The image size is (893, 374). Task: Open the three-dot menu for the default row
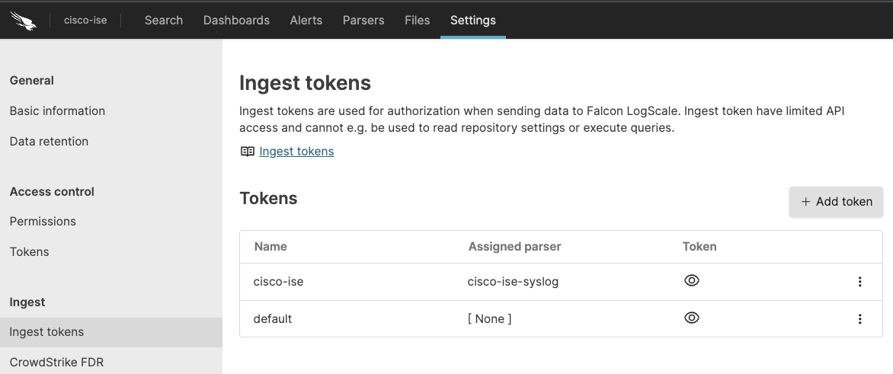860,319
